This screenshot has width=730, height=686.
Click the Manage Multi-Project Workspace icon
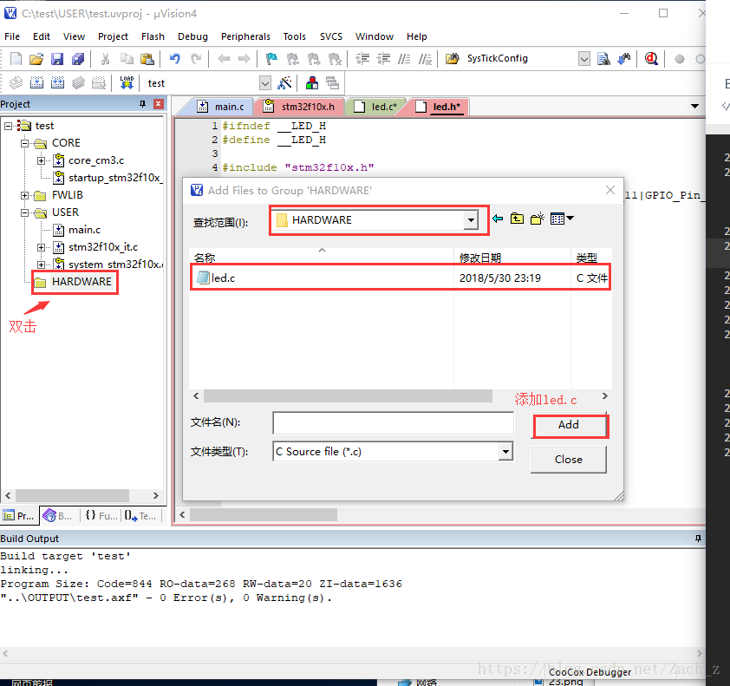click(x=332, y=83)
